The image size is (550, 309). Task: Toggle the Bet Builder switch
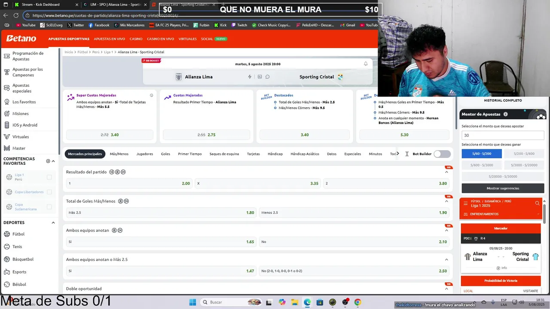442,154
